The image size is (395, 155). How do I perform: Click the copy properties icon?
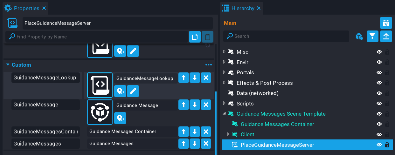pos(195,37)
